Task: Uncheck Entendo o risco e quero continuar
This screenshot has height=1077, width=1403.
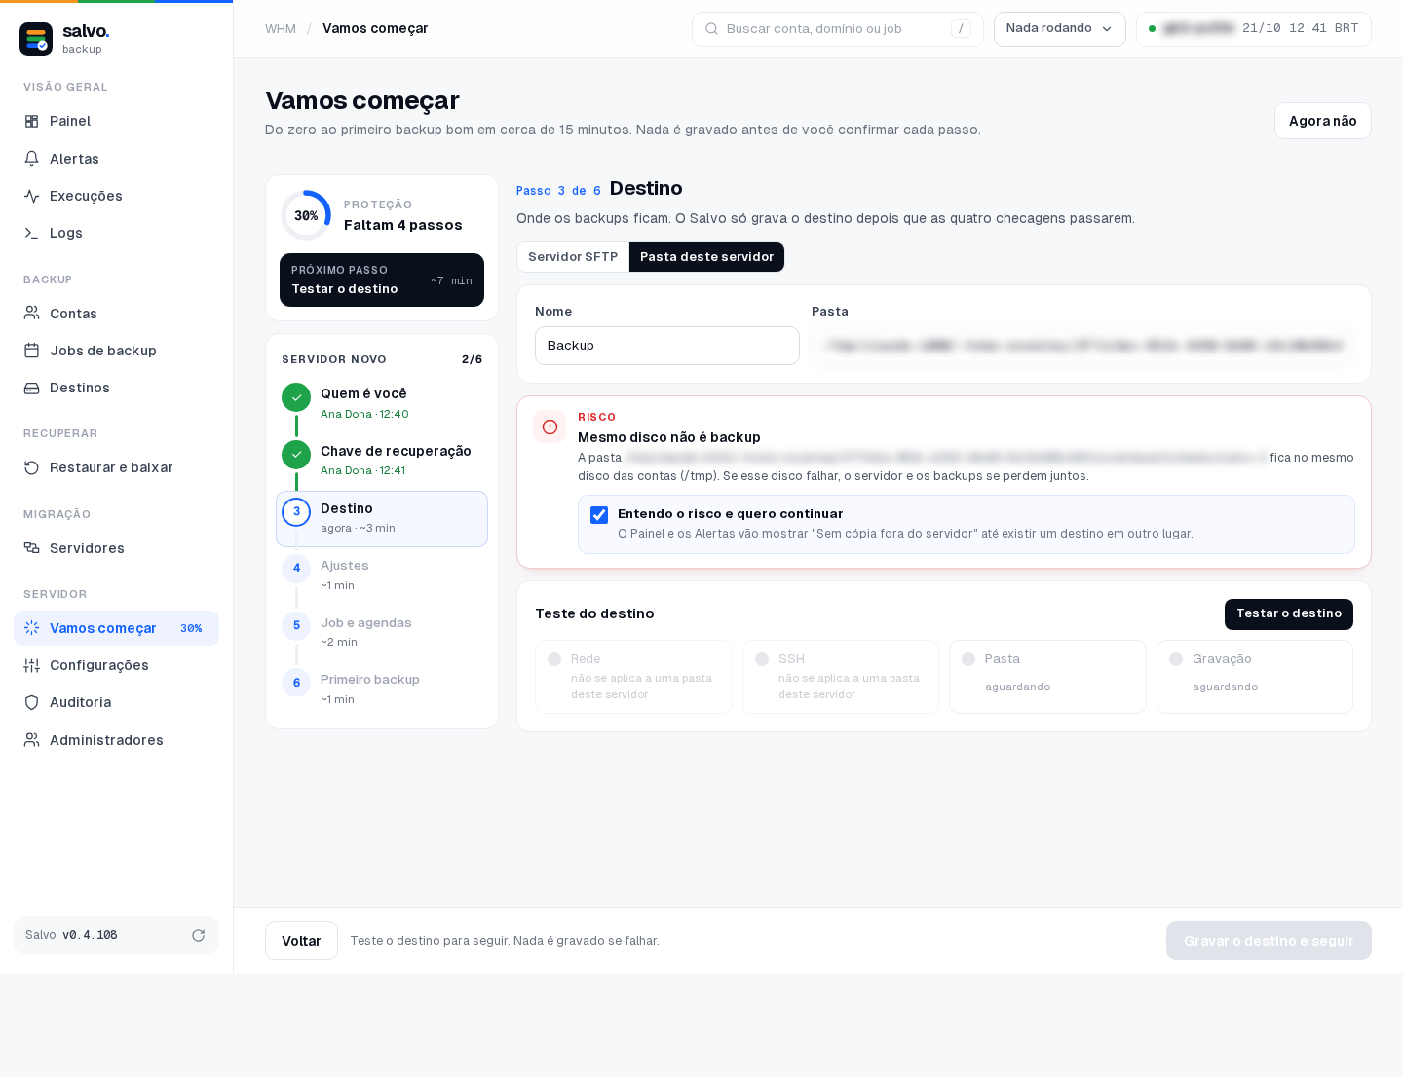Action: pos(599,515)
